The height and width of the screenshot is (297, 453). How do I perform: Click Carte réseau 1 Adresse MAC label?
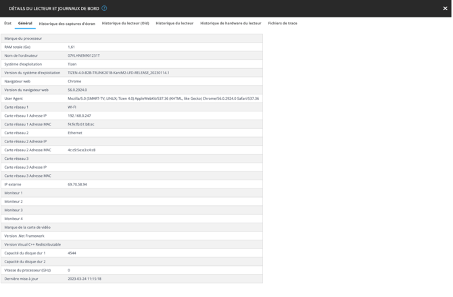[x=28, y=124]
